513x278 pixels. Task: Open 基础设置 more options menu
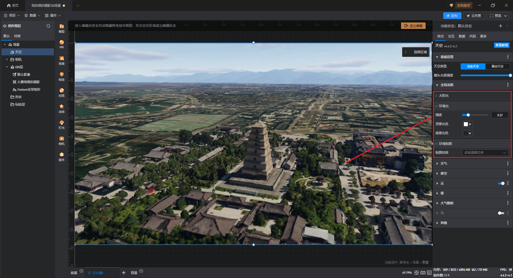click(508, 57)
